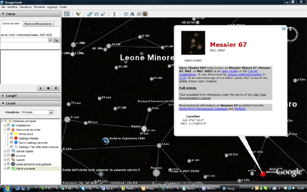Expand the La Luna tree node
The height and width of the screenshot is (192, 307).
5,156
